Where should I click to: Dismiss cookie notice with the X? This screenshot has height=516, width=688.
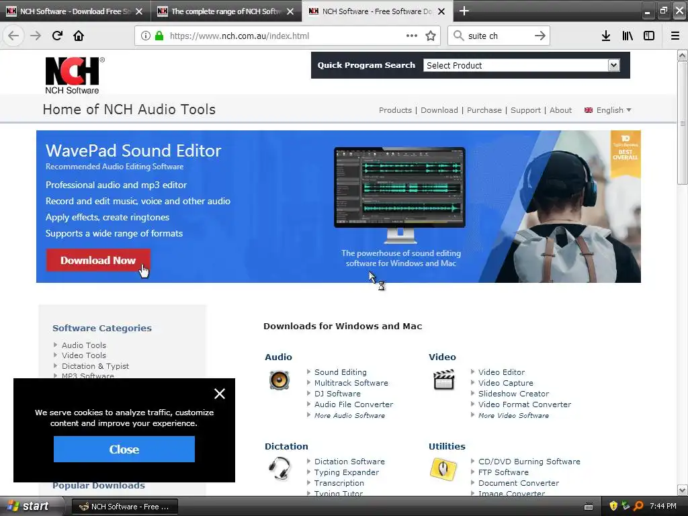point(220,394)
